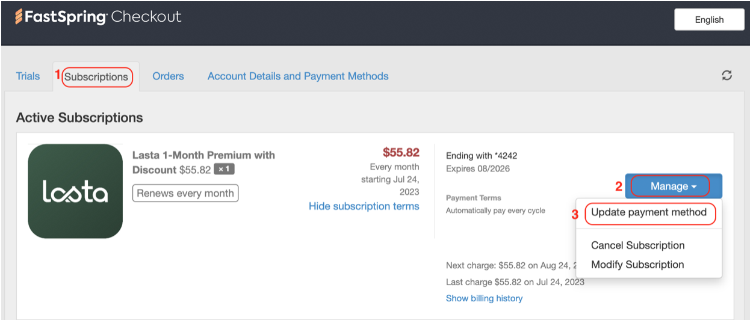Click the Lasta app logo image
This screenshot has width=750, height=320.
(x=75, y=191)
